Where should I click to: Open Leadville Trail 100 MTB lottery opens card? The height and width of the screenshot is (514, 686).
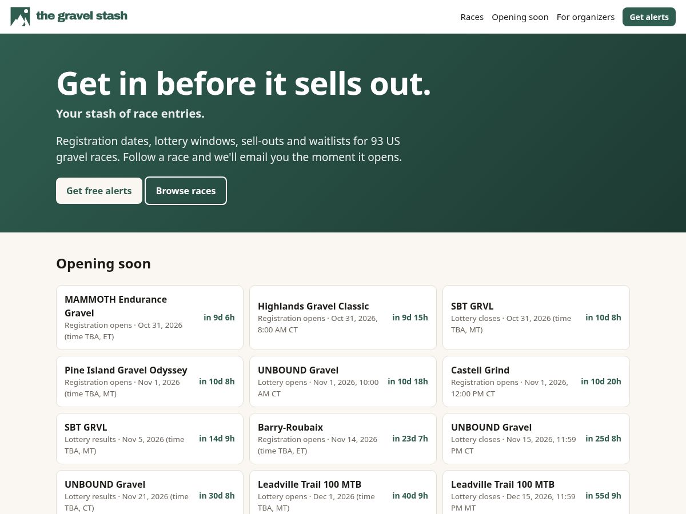click(x=343, y=492)
